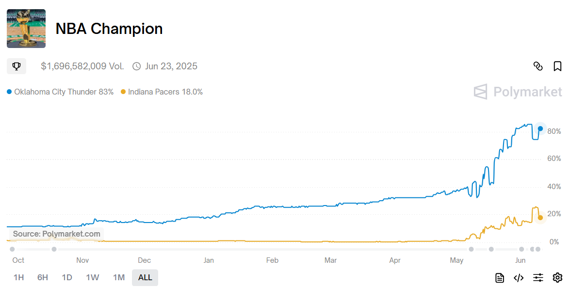This screenshot has width=569, height=287.
Task: Bookmark the NBA Champion market
Action: tap(557, 66)
